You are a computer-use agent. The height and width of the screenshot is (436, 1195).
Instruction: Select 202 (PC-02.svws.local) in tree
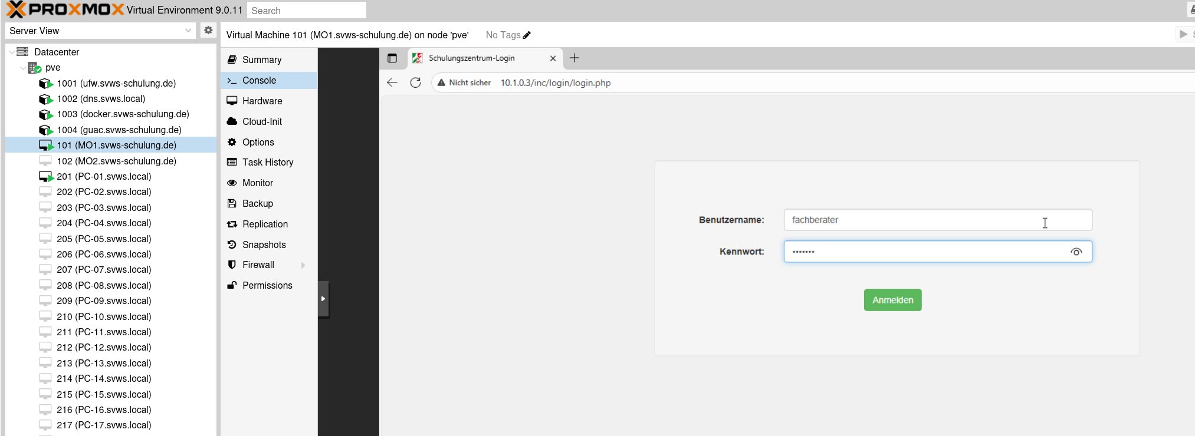[111, 192]
